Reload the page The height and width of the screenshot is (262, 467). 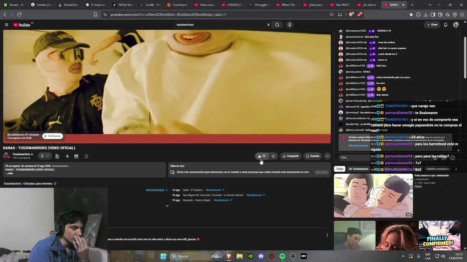[19, 15]
